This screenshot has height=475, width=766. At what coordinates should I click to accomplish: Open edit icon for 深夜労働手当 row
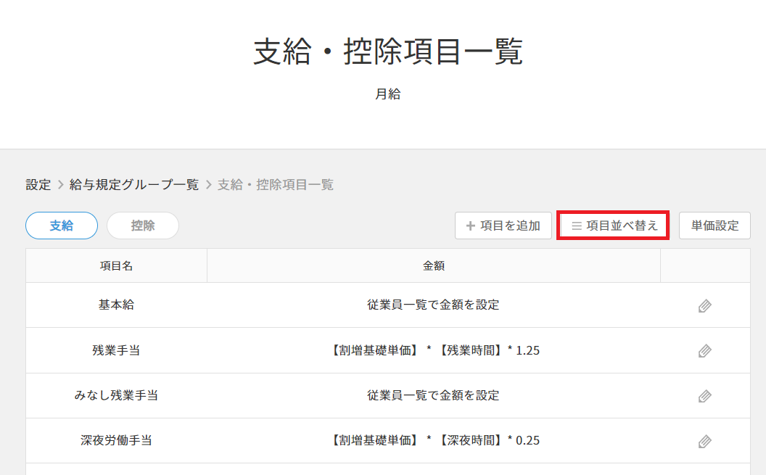click(x=704, y=442)
